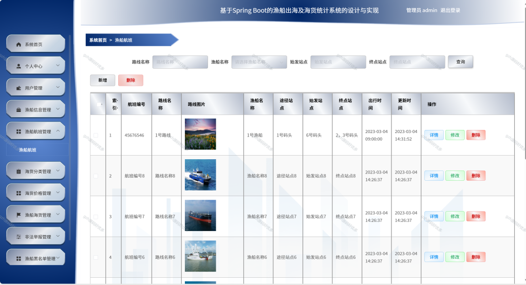The width and height of the screenshot is (526, 285).
Task: Expand the 海货价格管理 menu with its chevron
Action: pyautogui.click(x=58, y=193)
